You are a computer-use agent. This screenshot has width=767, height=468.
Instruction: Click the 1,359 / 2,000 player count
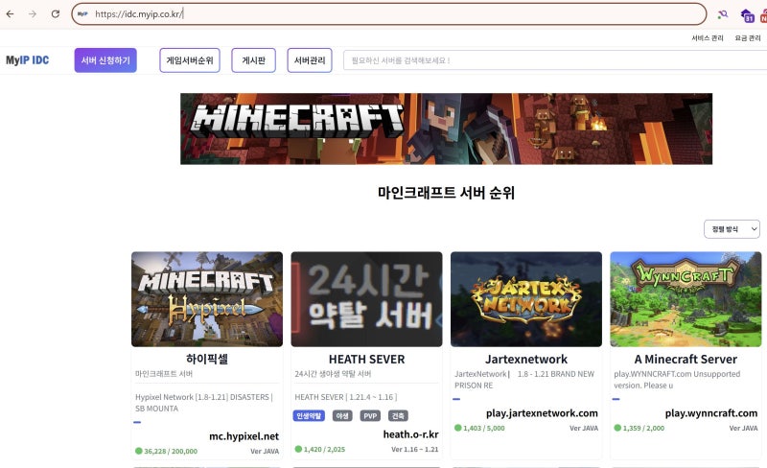pyautogui.click(x=643, y=428)
